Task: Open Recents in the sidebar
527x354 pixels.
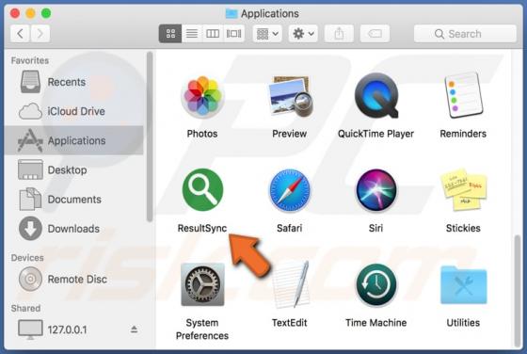Action: coord(74,82)
